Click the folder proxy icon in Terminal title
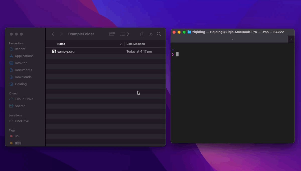Screen dimensions: 301x171 [x=189, y=32]
